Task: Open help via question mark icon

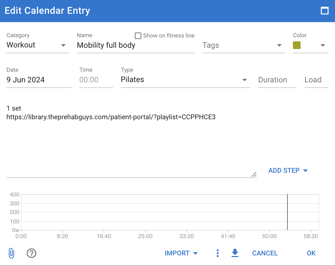Action: click(x=32, y=253)
